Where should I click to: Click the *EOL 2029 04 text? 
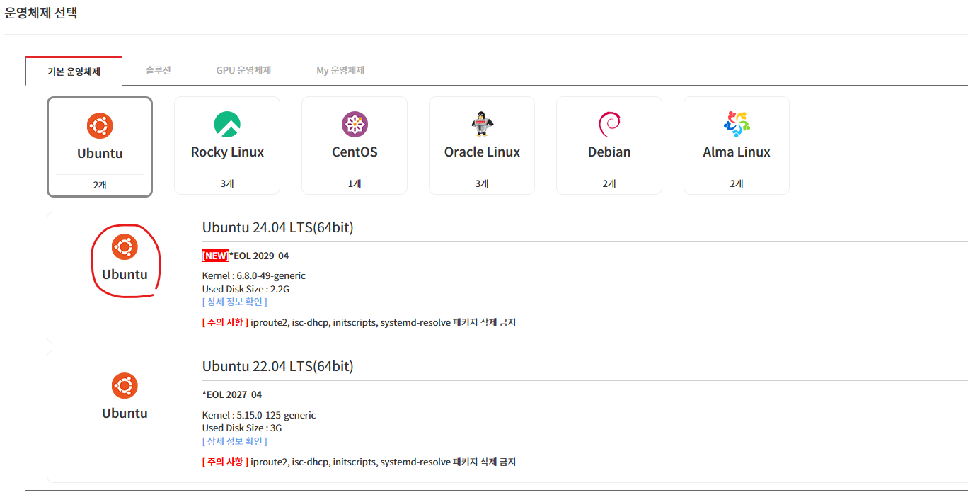(259, 256)
